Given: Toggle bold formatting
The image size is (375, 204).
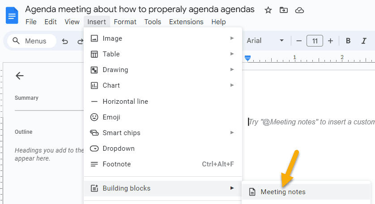Looking at the screenshot, I should (x=348, y=41).
